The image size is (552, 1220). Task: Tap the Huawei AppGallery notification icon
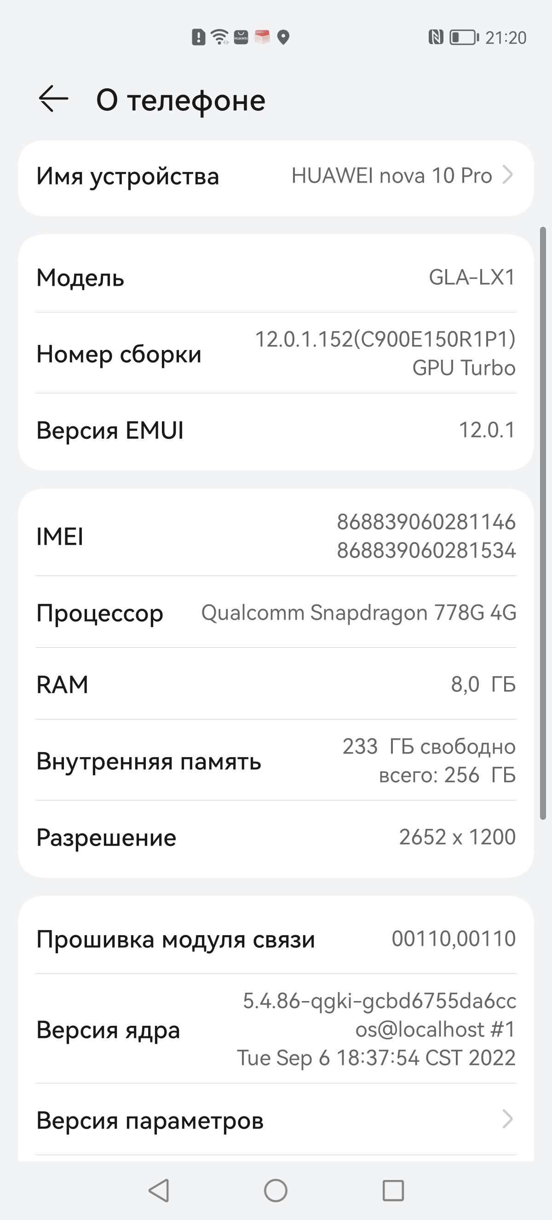click(x=241, y=37)
